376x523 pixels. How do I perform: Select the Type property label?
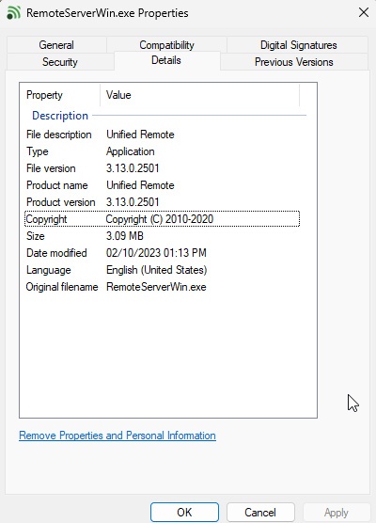pyautogui.click(x=38, y=151)
